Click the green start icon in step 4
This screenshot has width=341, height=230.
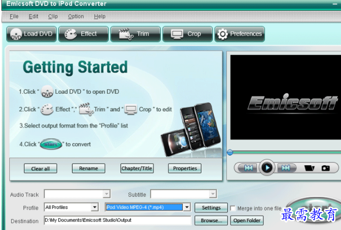(51, 144)
